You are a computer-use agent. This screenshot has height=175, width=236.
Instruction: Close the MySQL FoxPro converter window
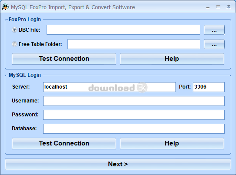pos(229,7)
